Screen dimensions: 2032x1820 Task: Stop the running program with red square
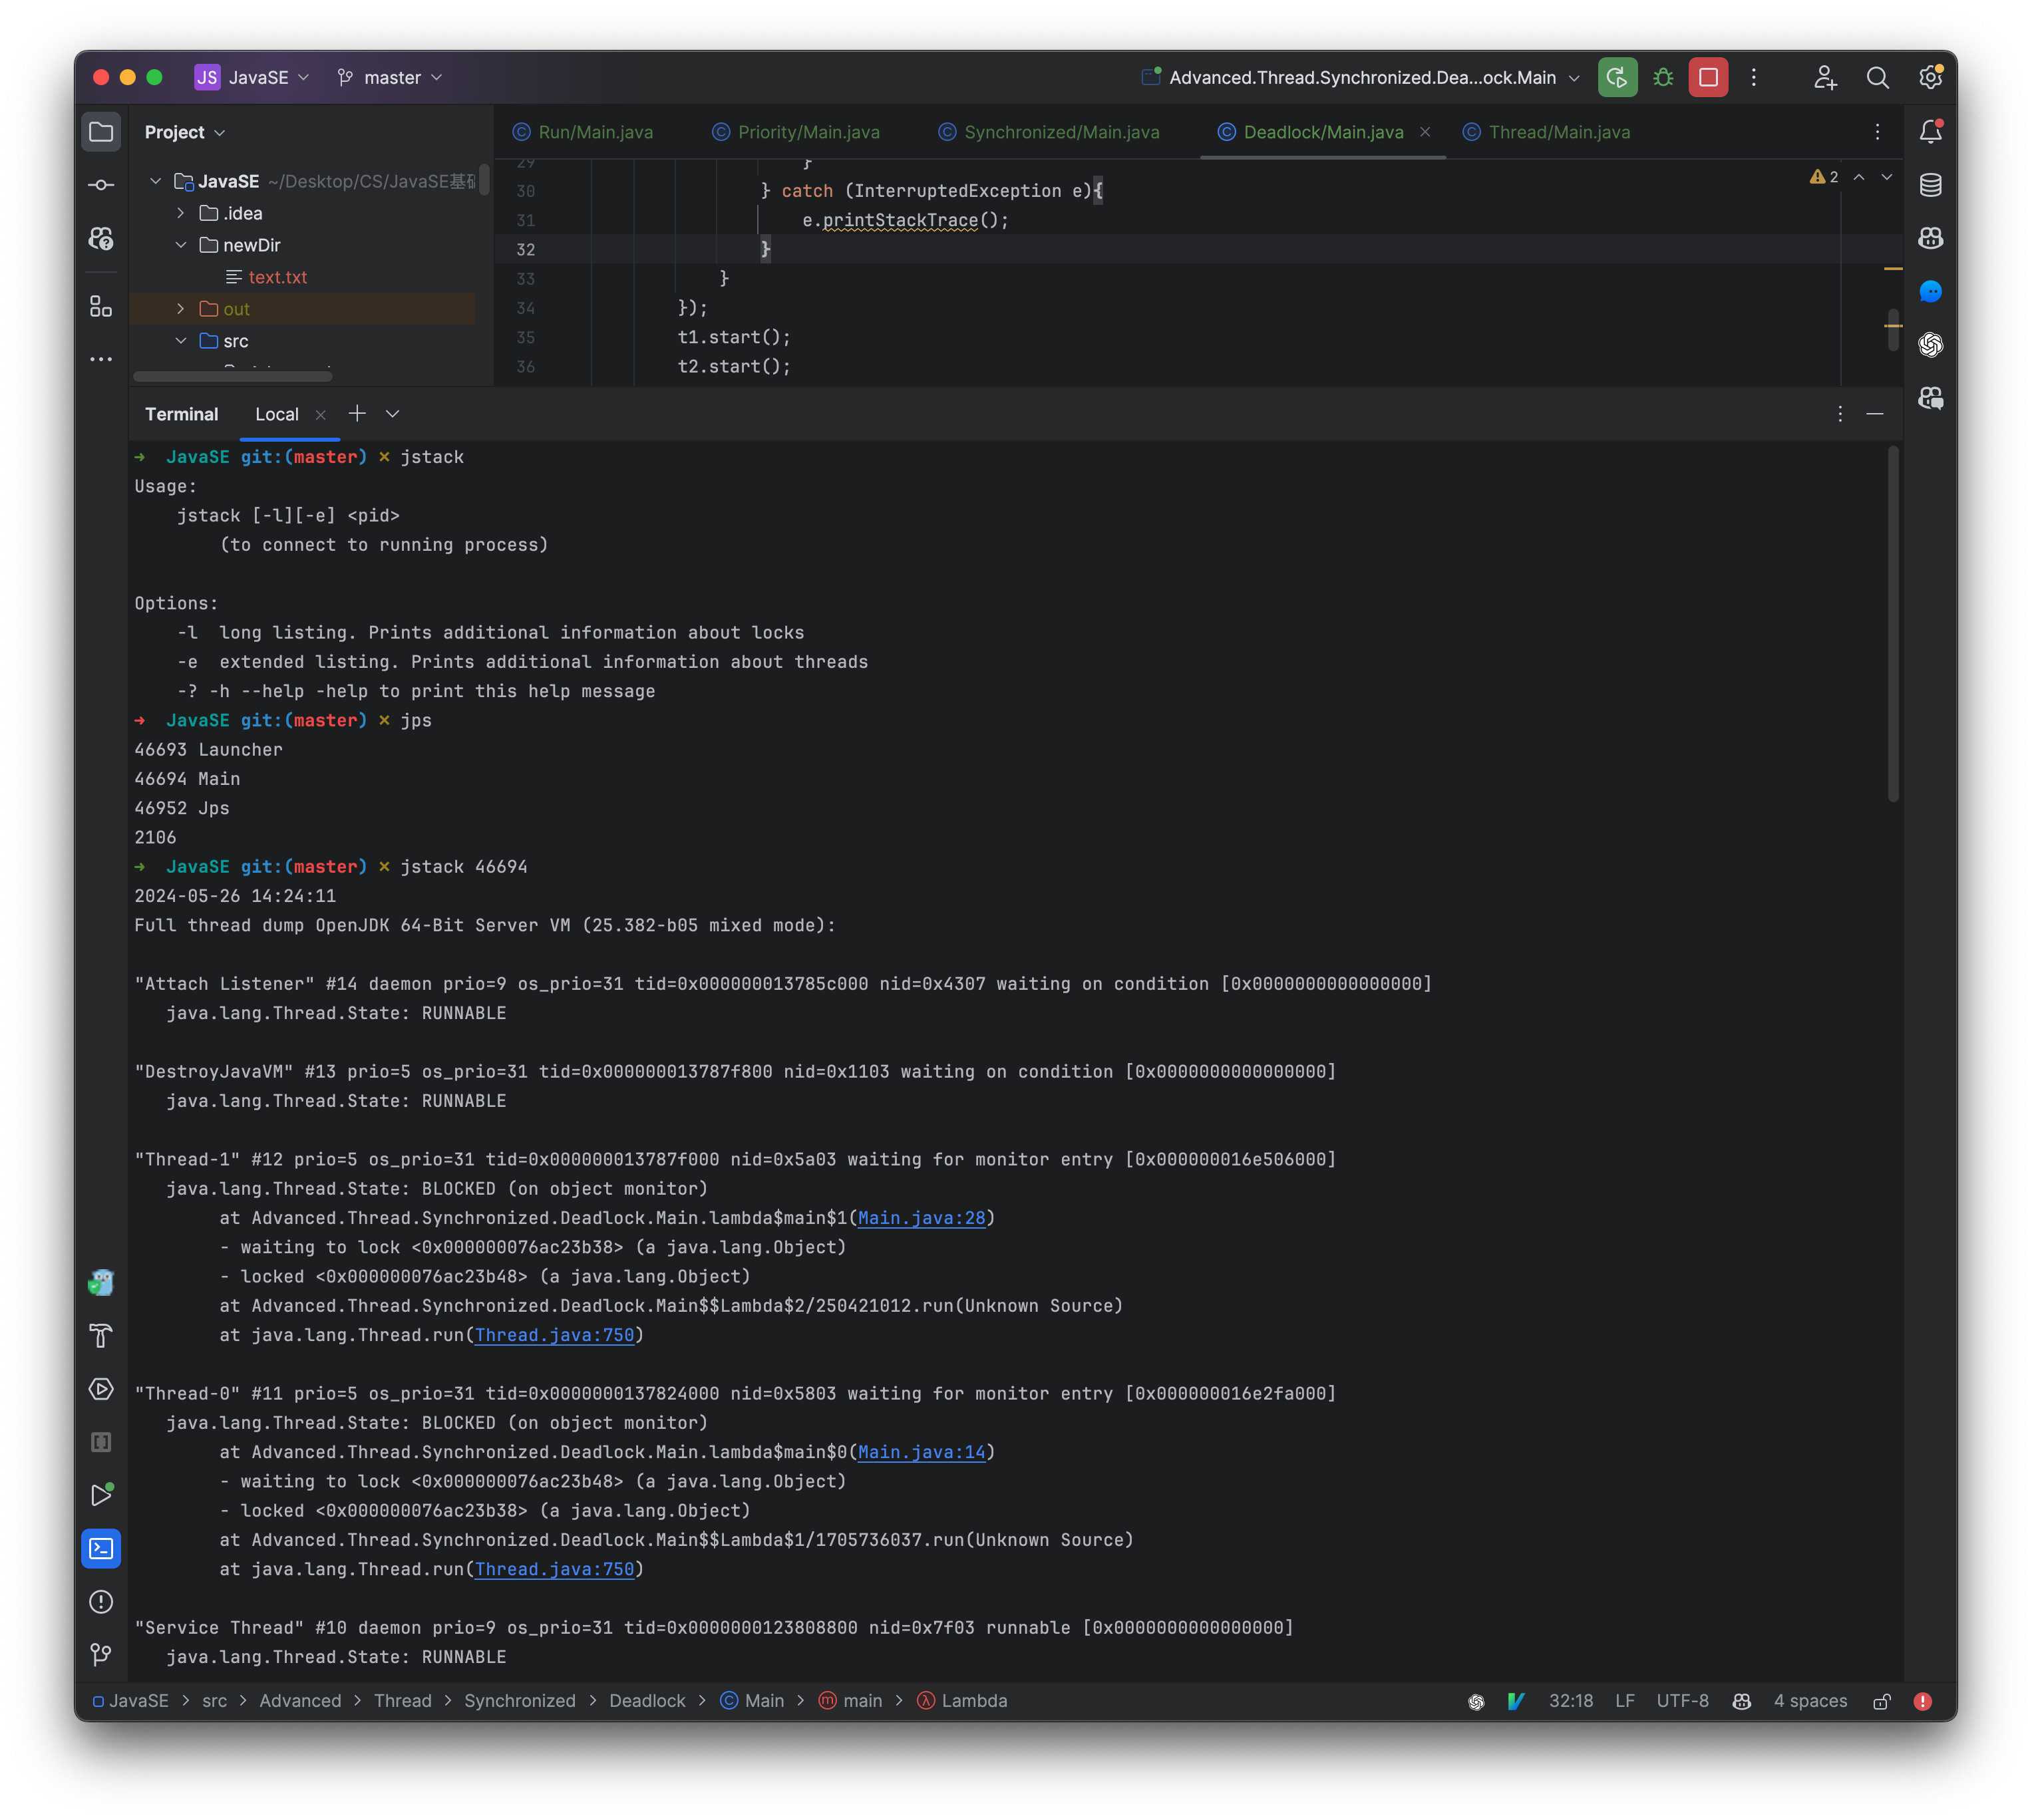(x=1707, y=77)
